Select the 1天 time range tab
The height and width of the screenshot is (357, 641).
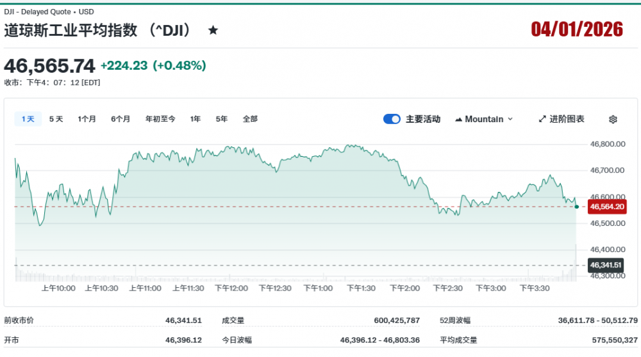(x=28, y=119)
